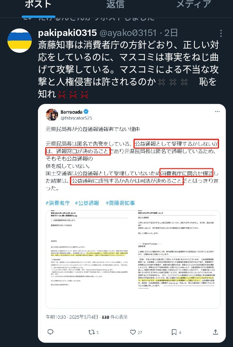Open the #公益通報 hashtag
Image resolution: width=233 pixels, height=347 pixels.
tap(87, 203)
